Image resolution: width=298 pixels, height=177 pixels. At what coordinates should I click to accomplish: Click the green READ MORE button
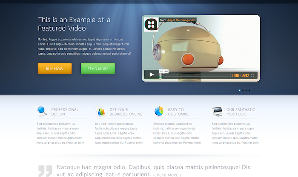(98, 69)
